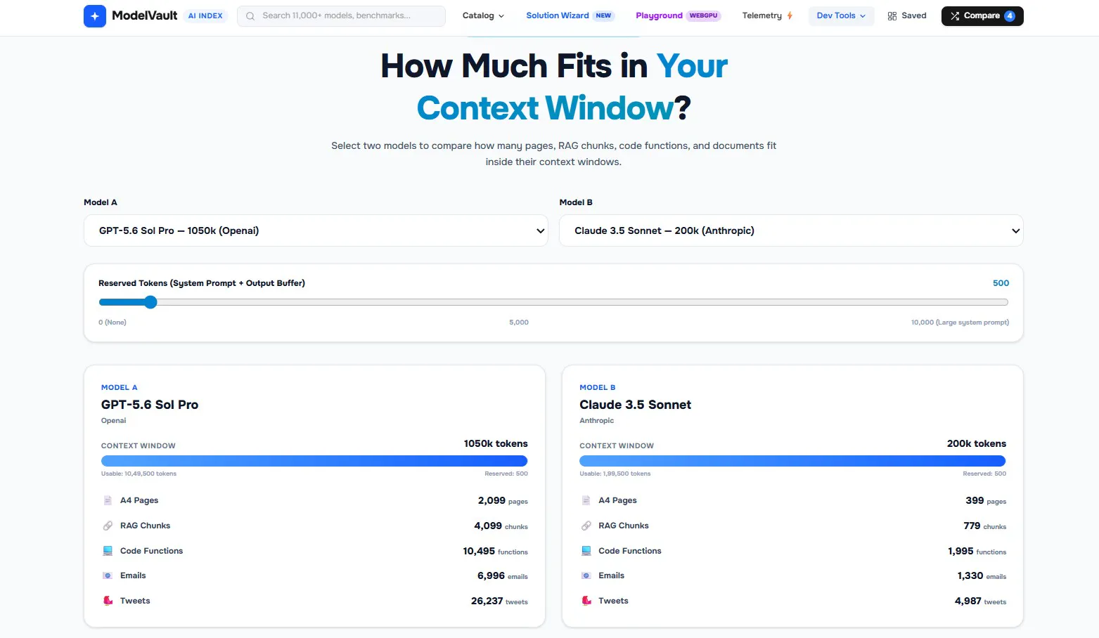Open the Solution Wizard page
This screenshot has height=638, width=1099.
tap(570, 16)
